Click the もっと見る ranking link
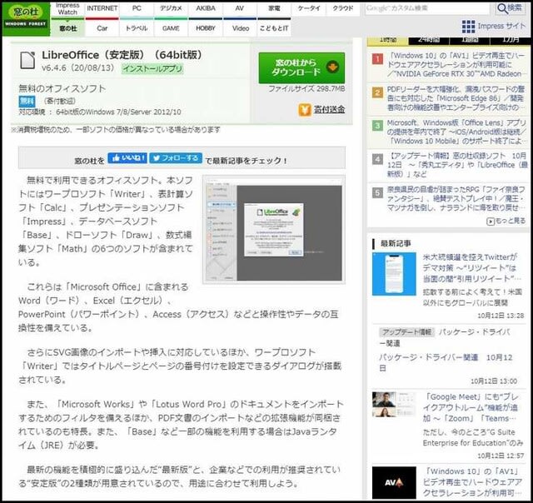The image size is (533, 503). point(506,221)
